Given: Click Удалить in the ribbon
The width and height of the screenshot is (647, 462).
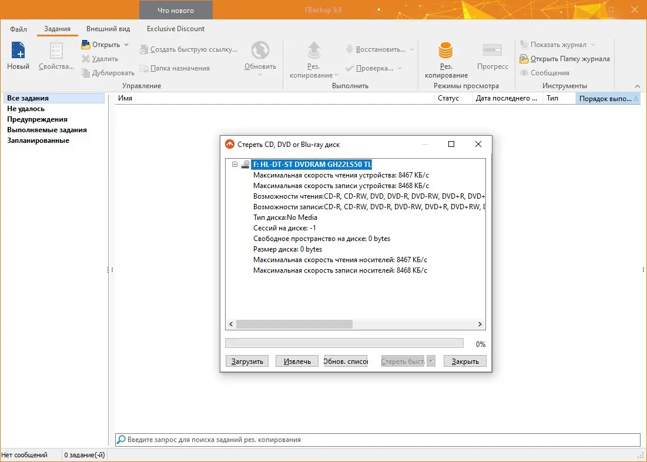Looking at the screenshot, I should pos(100,59).
